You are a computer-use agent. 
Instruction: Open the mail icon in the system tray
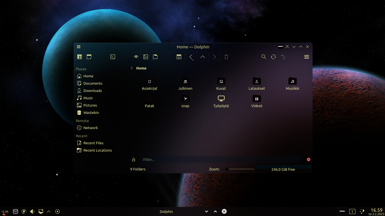click(x=16, y=211)
